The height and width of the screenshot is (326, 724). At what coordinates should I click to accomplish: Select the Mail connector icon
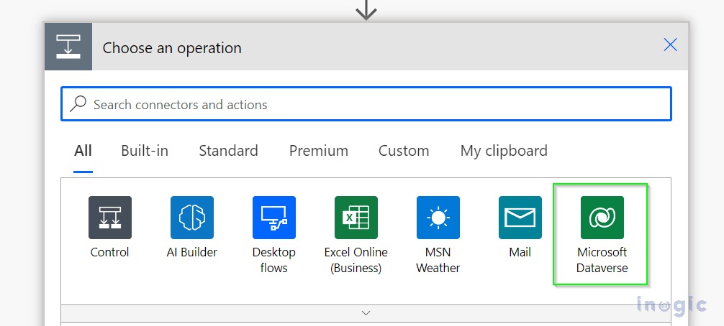(x=520, y=218)
